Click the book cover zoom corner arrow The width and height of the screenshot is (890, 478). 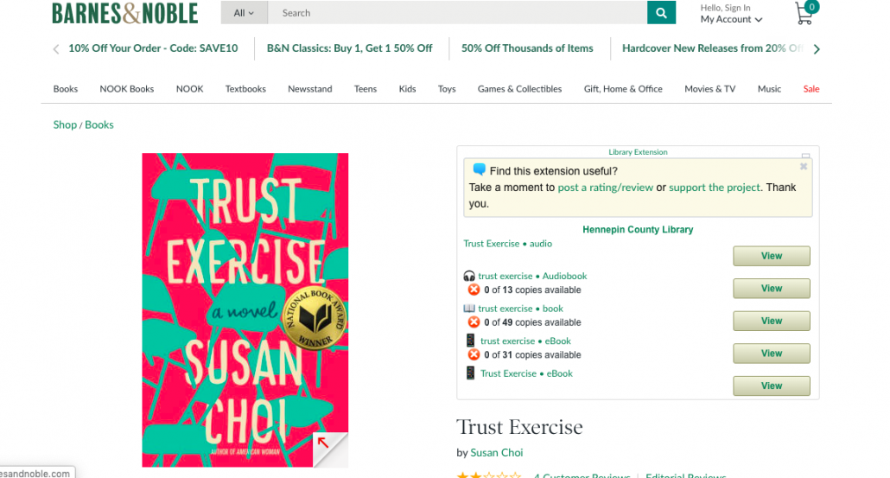pyautogui.click(x=323, y=443)
